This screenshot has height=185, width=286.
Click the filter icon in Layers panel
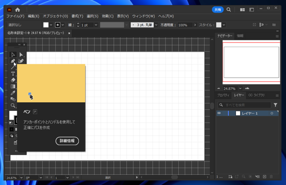point(275,105)
